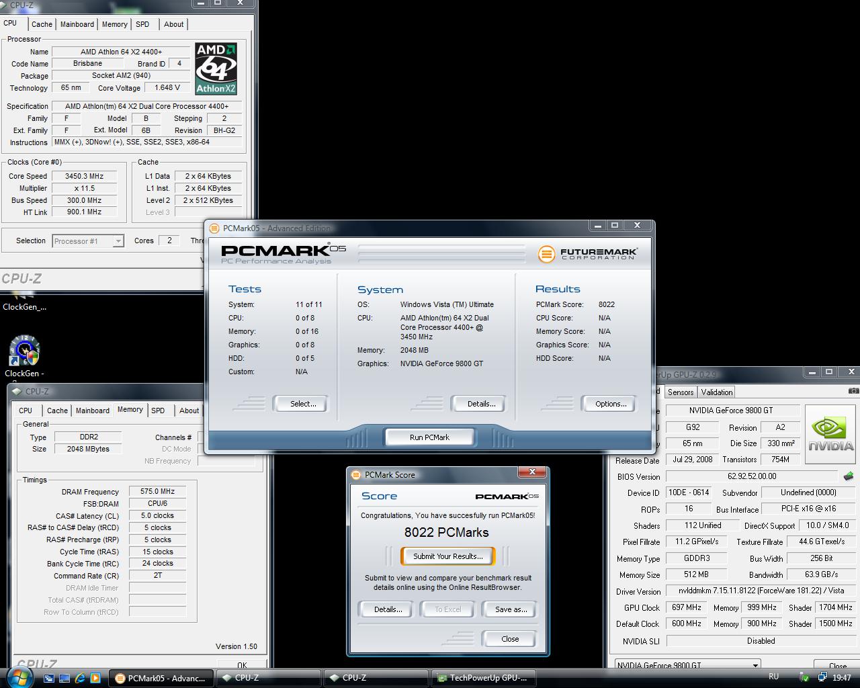The image size is (860, 688).
Task: Launch Windows Media Player from quick launch
Action: click(x=95, y=678)
